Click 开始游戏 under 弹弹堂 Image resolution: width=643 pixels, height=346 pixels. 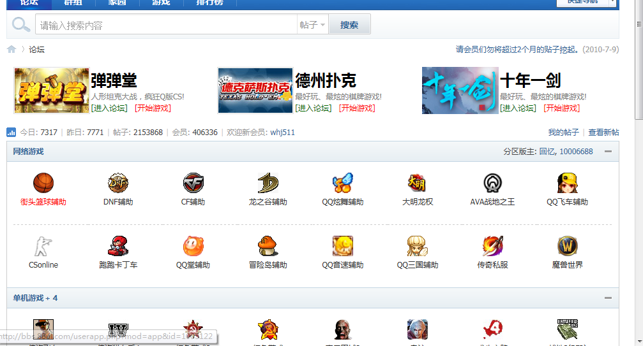153,108
